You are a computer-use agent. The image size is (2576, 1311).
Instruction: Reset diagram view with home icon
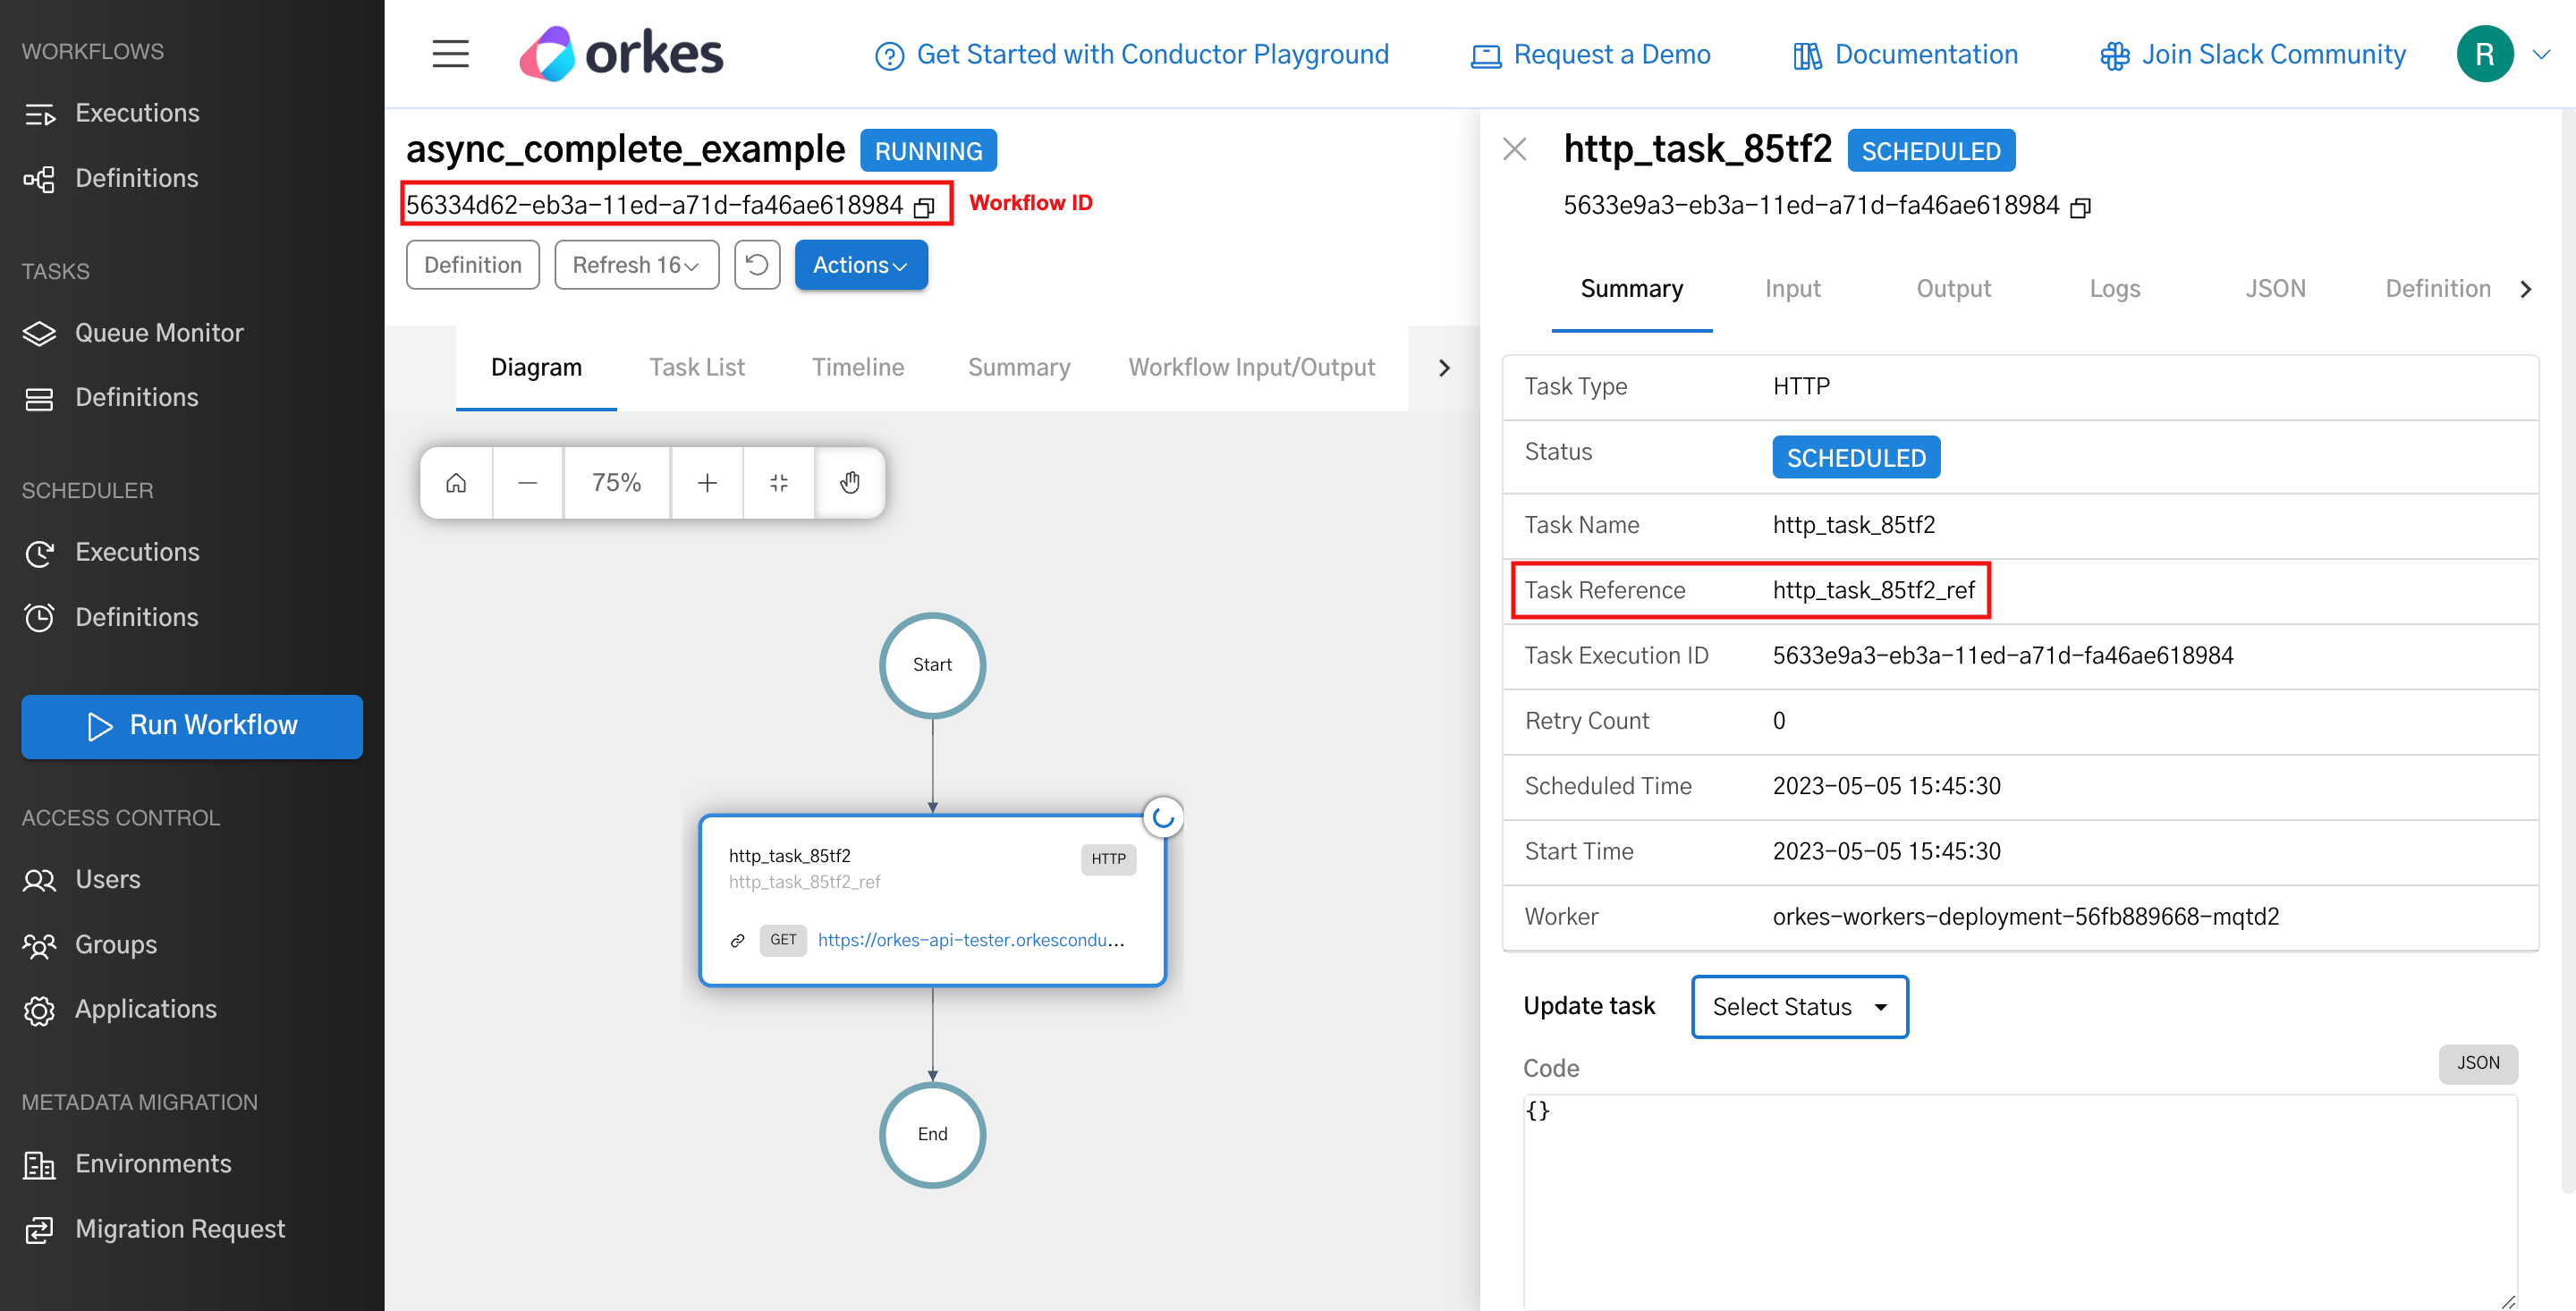click(455, 482)
